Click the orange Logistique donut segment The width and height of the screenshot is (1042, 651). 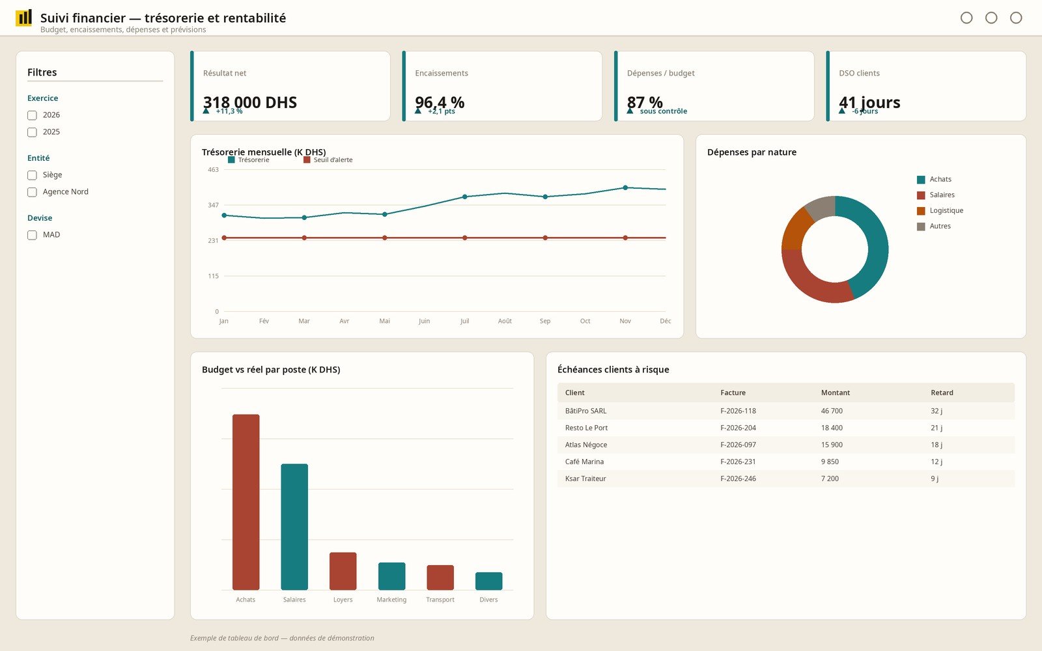[x=796, y=229]
